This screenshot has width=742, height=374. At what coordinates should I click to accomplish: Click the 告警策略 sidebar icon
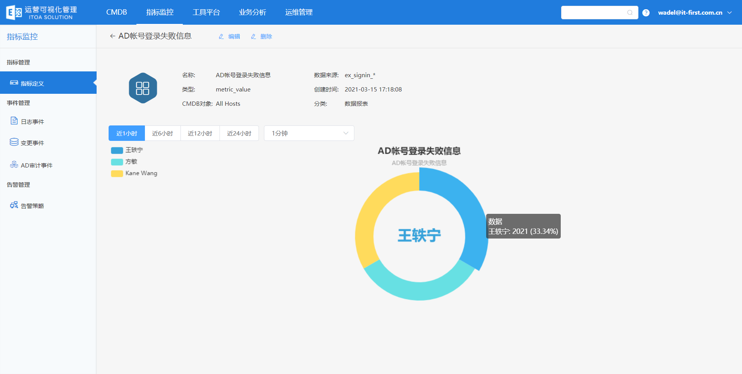pos(14,205)
